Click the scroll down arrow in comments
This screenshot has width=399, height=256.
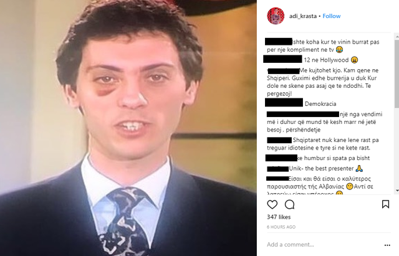(x=397, y=191)
